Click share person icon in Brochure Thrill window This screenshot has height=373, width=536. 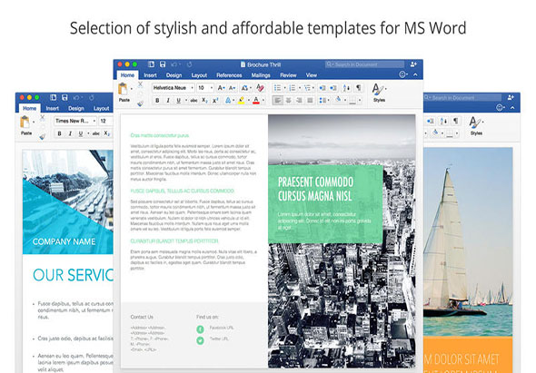tap(413, 64)
